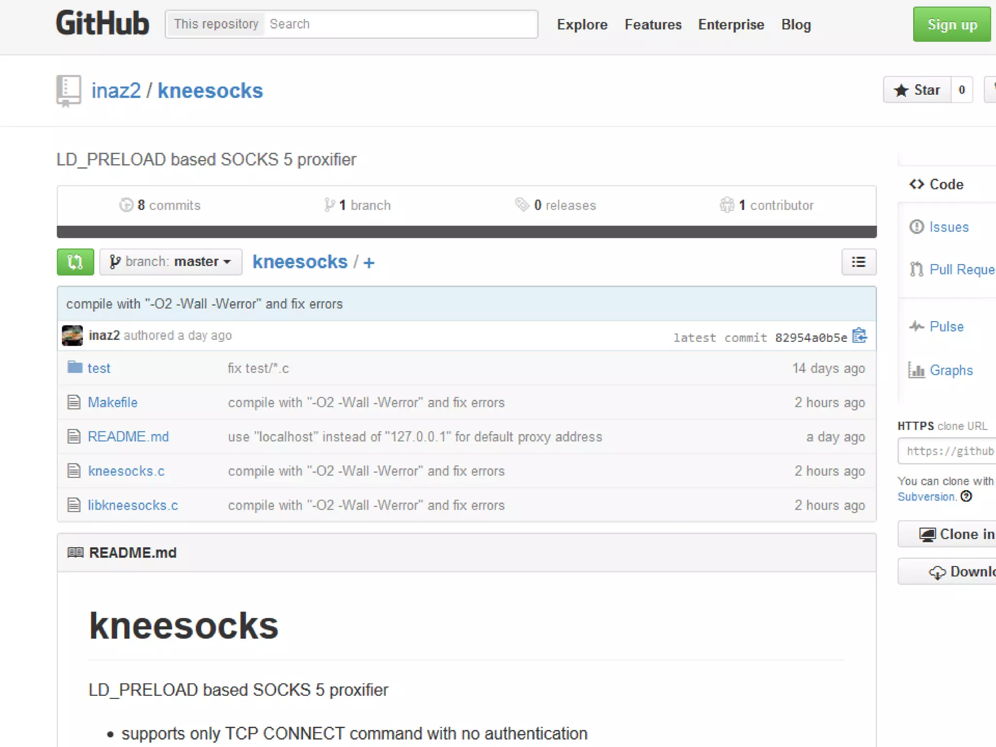
Task: Click the inaz2 author name link
Action: coord(104,336)
